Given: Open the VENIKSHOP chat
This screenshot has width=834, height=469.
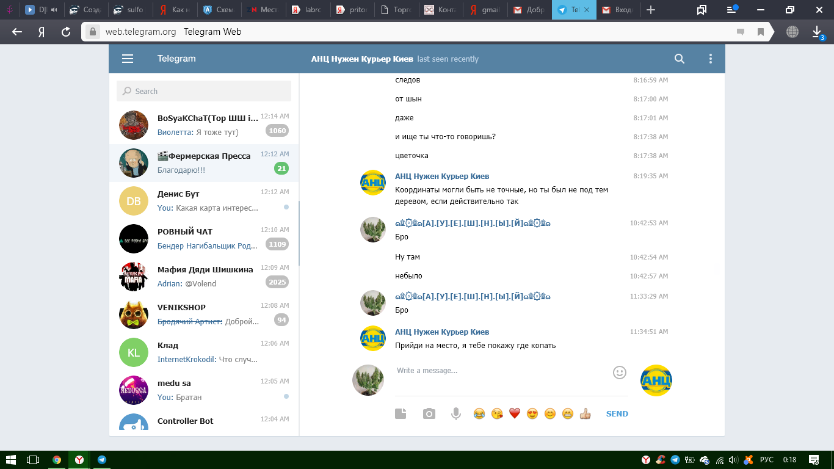Looking at the screenshot, I should [204, 314].
